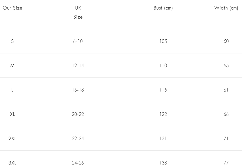The width and height of the screenshot is (242, 168).
Task: Click the width value 61
Action: pyautogui.click(x=226, y=90)
